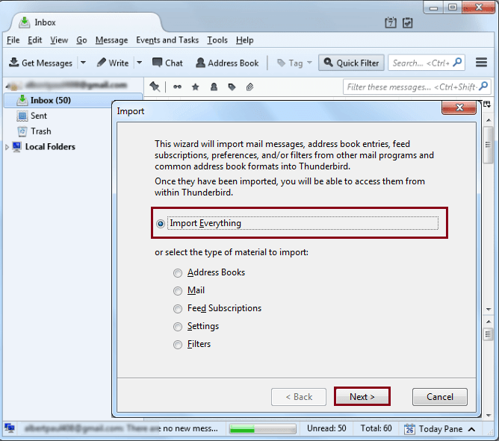499x441 pixels.
Task: Select Local Folders in sidebar
Action: pos(50,146)
